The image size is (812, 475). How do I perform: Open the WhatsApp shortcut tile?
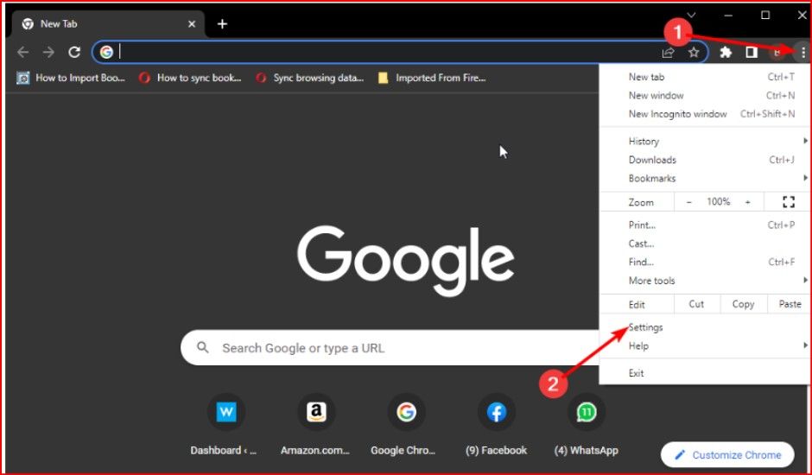pos(587,427)
